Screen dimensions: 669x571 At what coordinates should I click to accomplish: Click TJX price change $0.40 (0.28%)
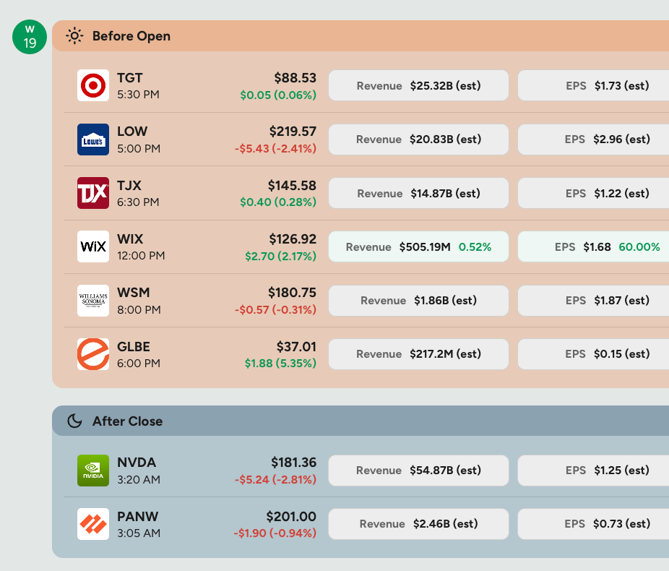pyautogui.click(x=278, y=202)
